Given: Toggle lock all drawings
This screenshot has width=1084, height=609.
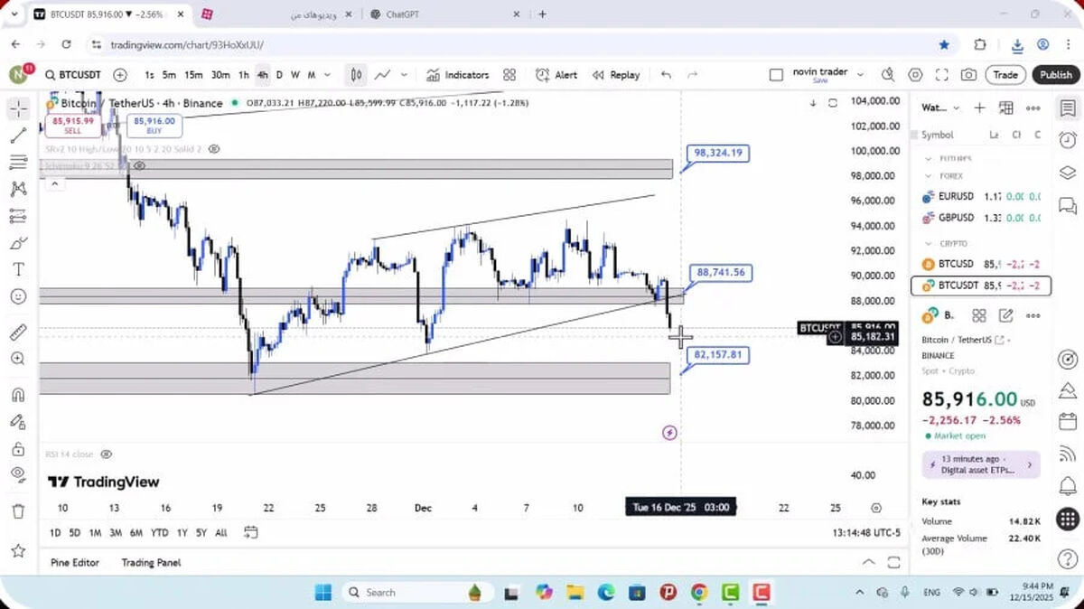Looking at the screenshot, I should (x=18, y=448).
